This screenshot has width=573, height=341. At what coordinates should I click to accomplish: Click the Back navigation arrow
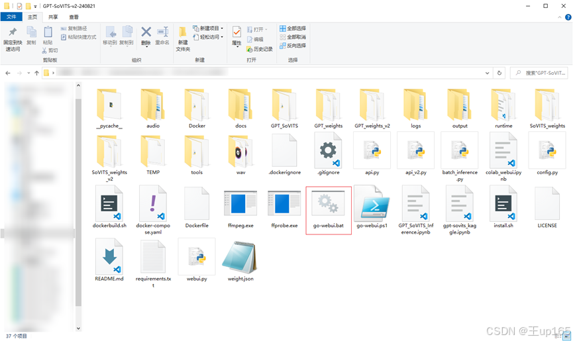pyautogui.click(x=8, y=73)
